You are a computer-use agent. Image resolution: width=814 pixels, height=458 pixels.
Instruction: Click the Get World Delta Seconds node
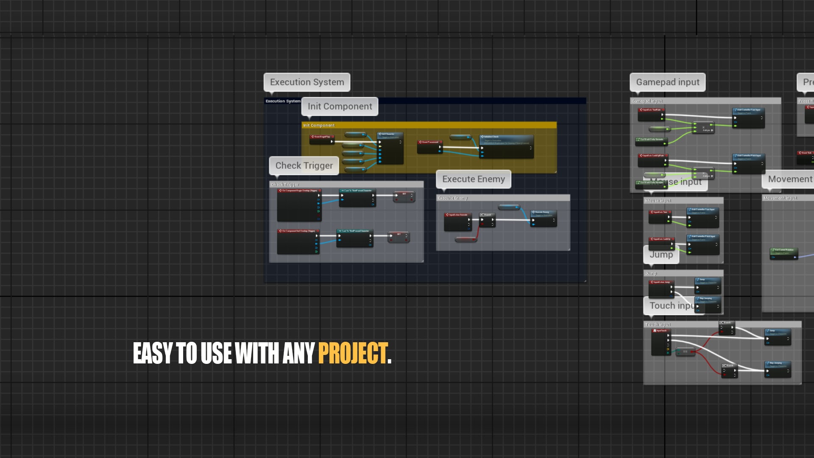[651, 140]
